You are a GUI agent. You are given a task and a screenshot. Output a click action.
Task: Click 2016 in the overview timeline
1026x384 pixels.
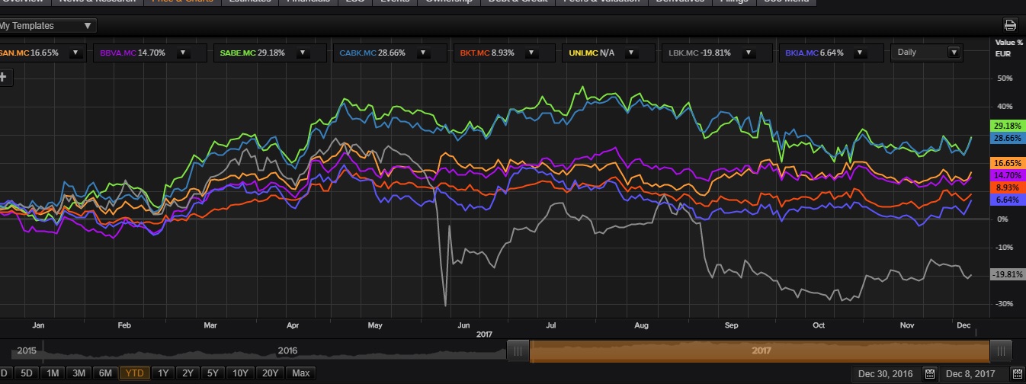(287, 350)
